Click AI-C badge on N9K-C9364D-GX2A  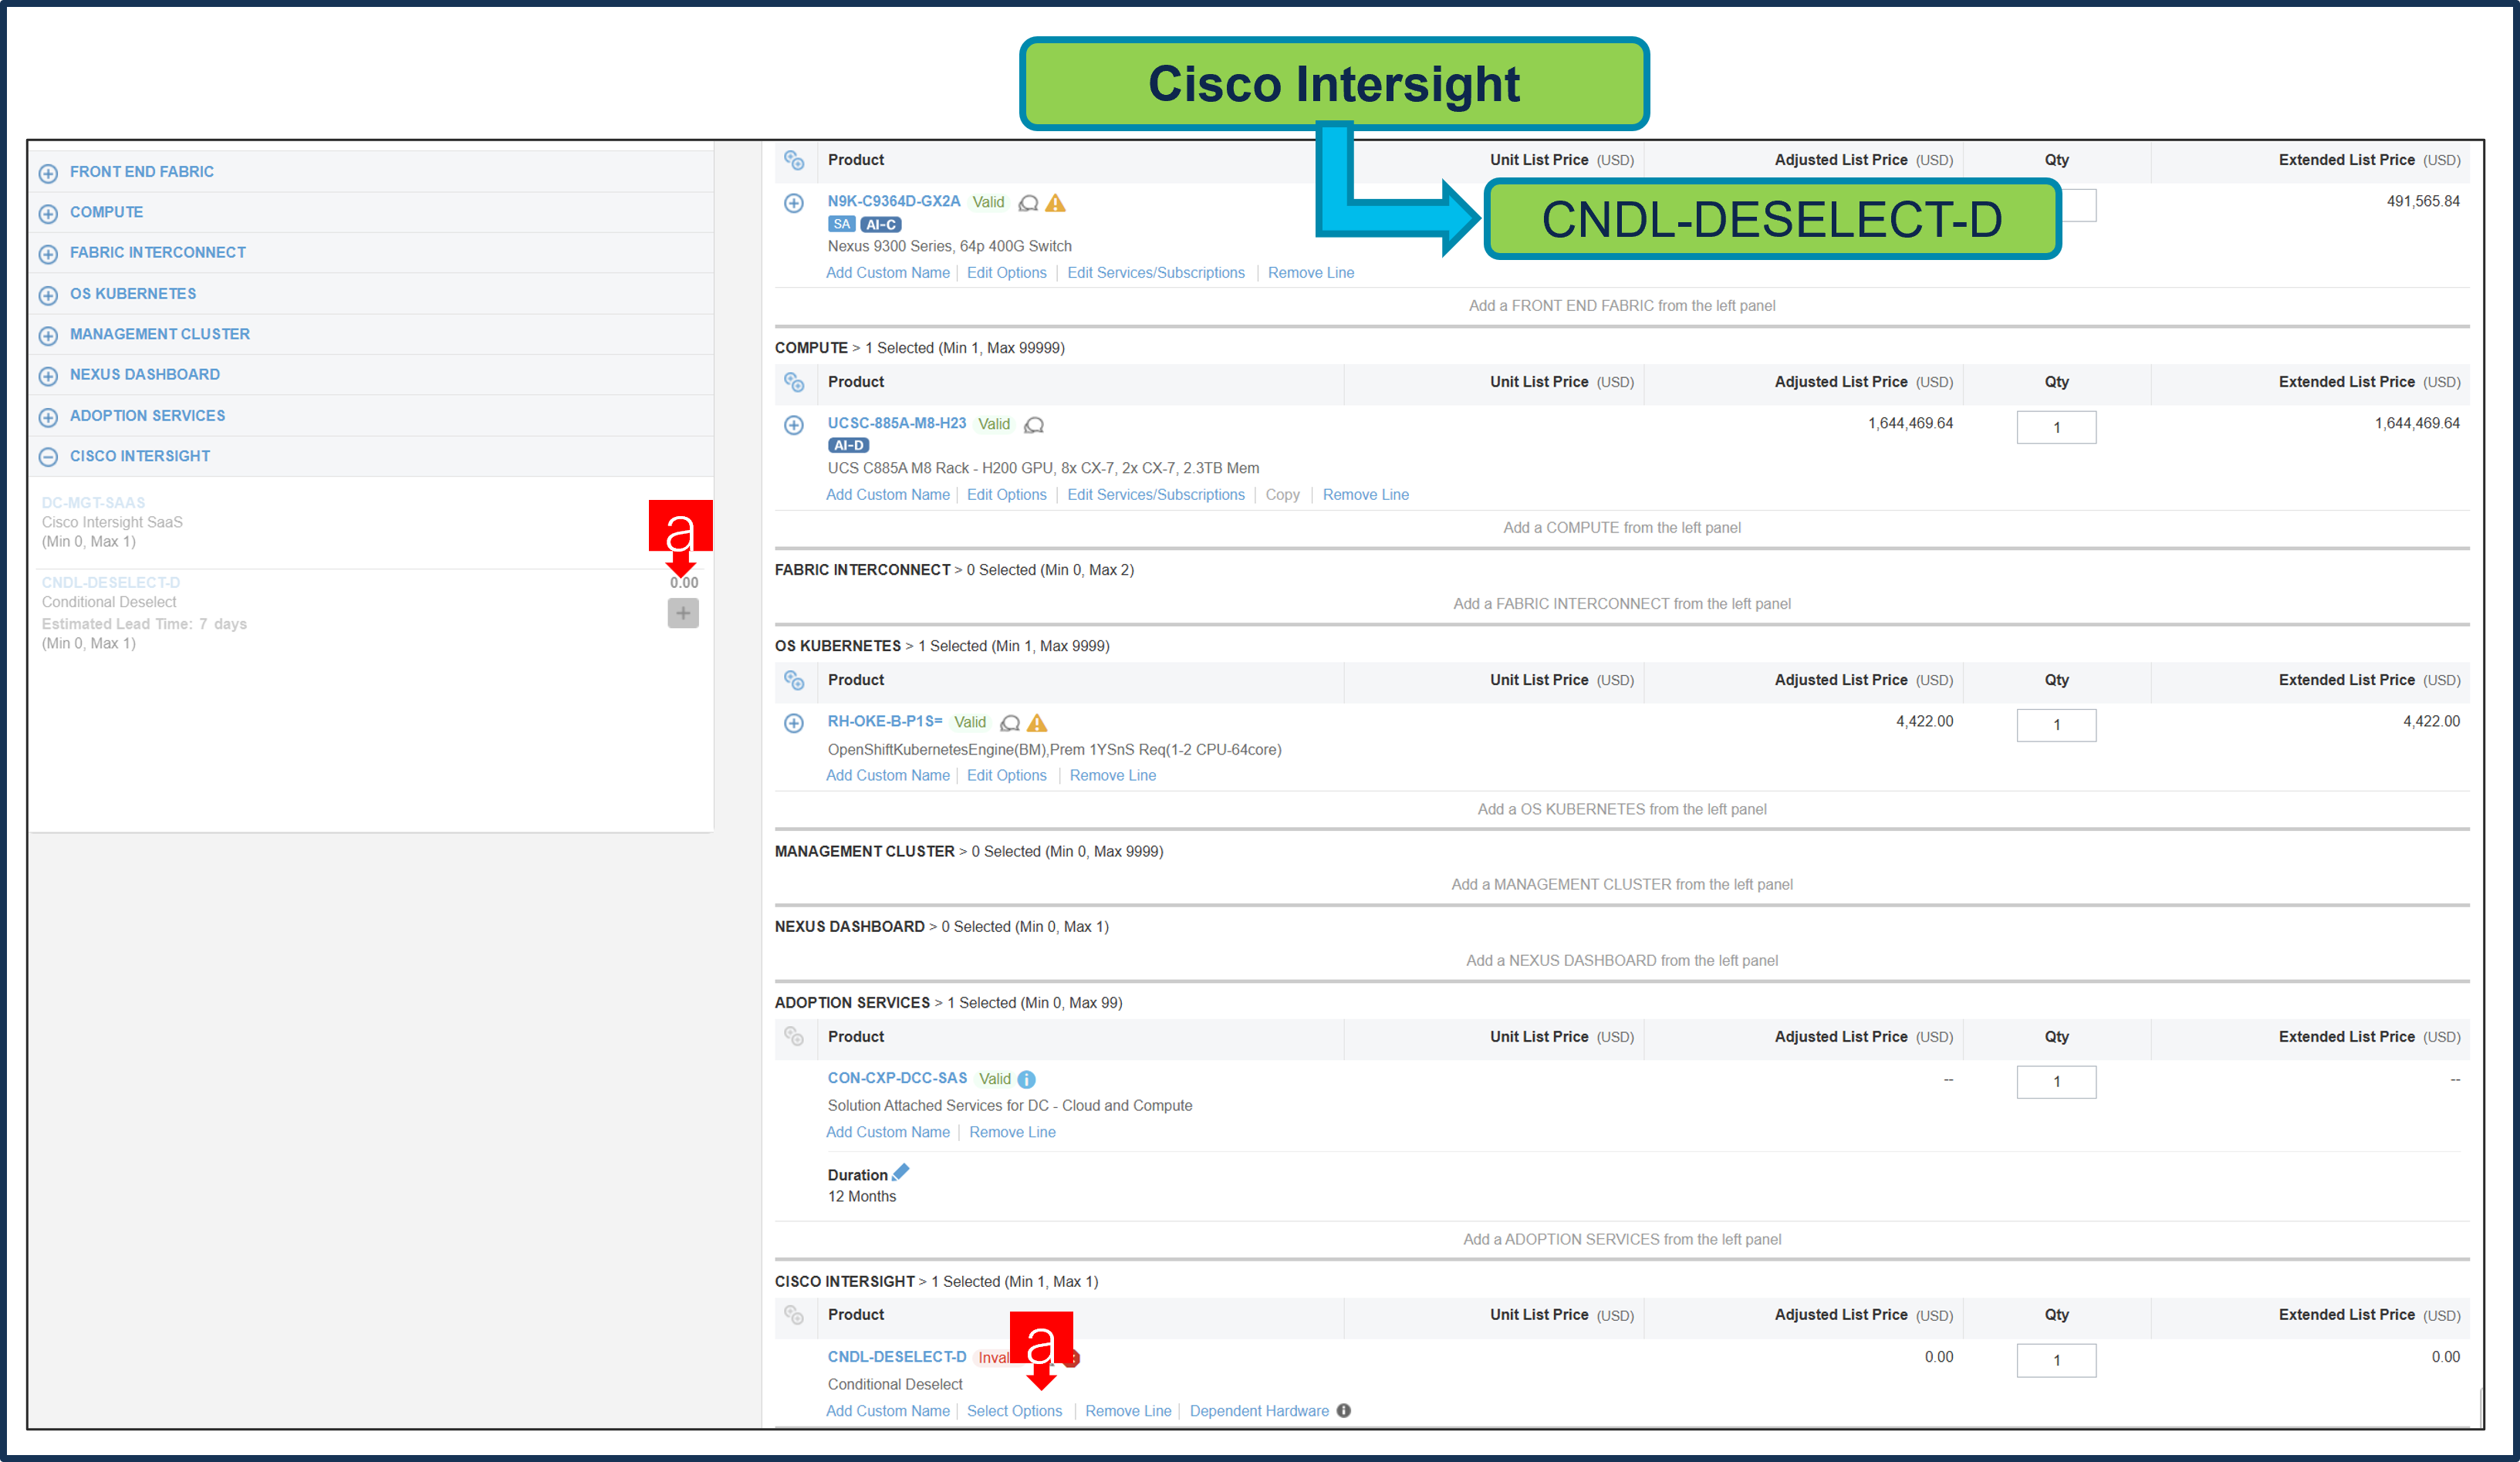coord(880,225)
